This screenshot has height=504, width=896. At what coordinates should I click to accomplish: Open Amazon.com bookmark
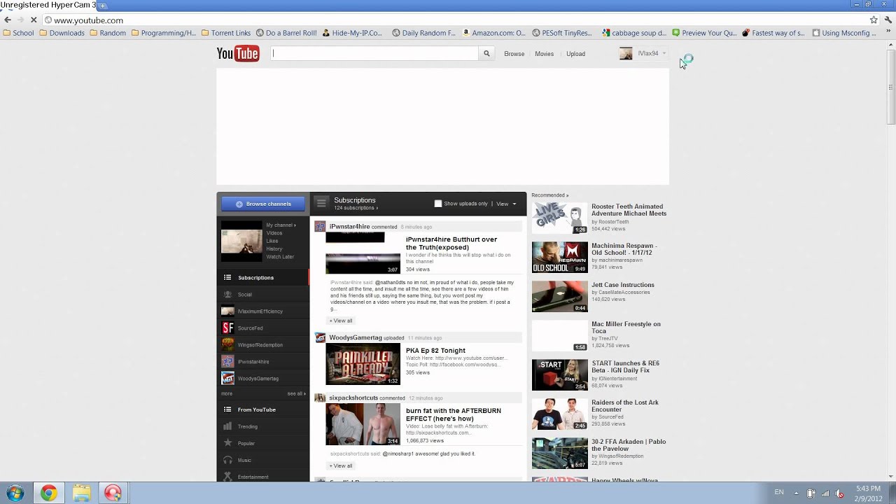493,33
